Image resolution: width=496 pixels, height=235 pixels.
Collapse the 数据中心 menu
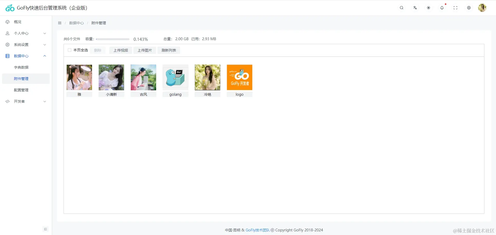pyautogui.click(x=26, y=56)
